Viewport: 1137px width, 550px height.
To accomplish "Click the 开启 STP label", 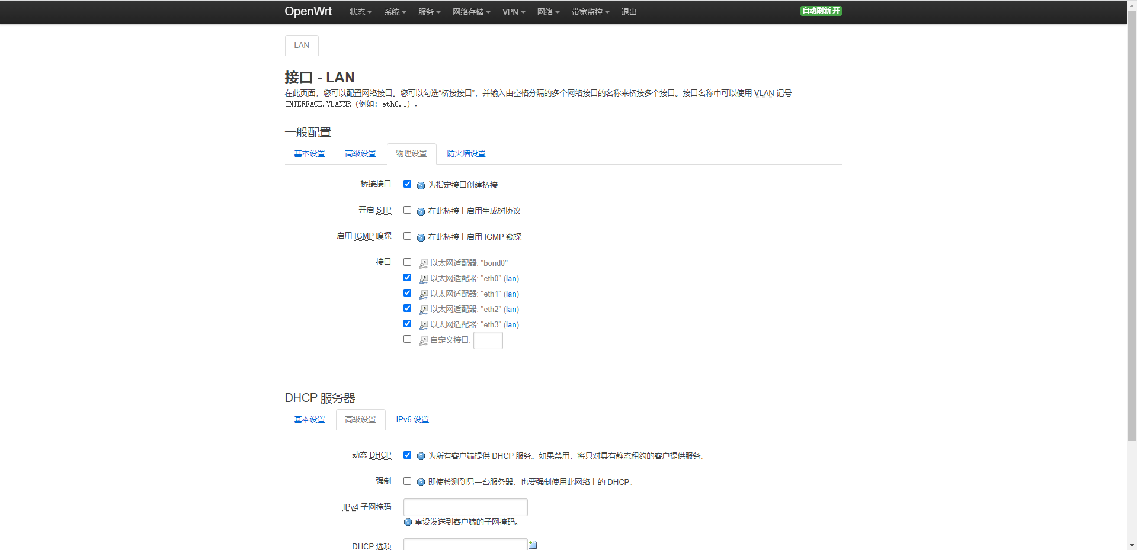I will (x=374, y=210).
